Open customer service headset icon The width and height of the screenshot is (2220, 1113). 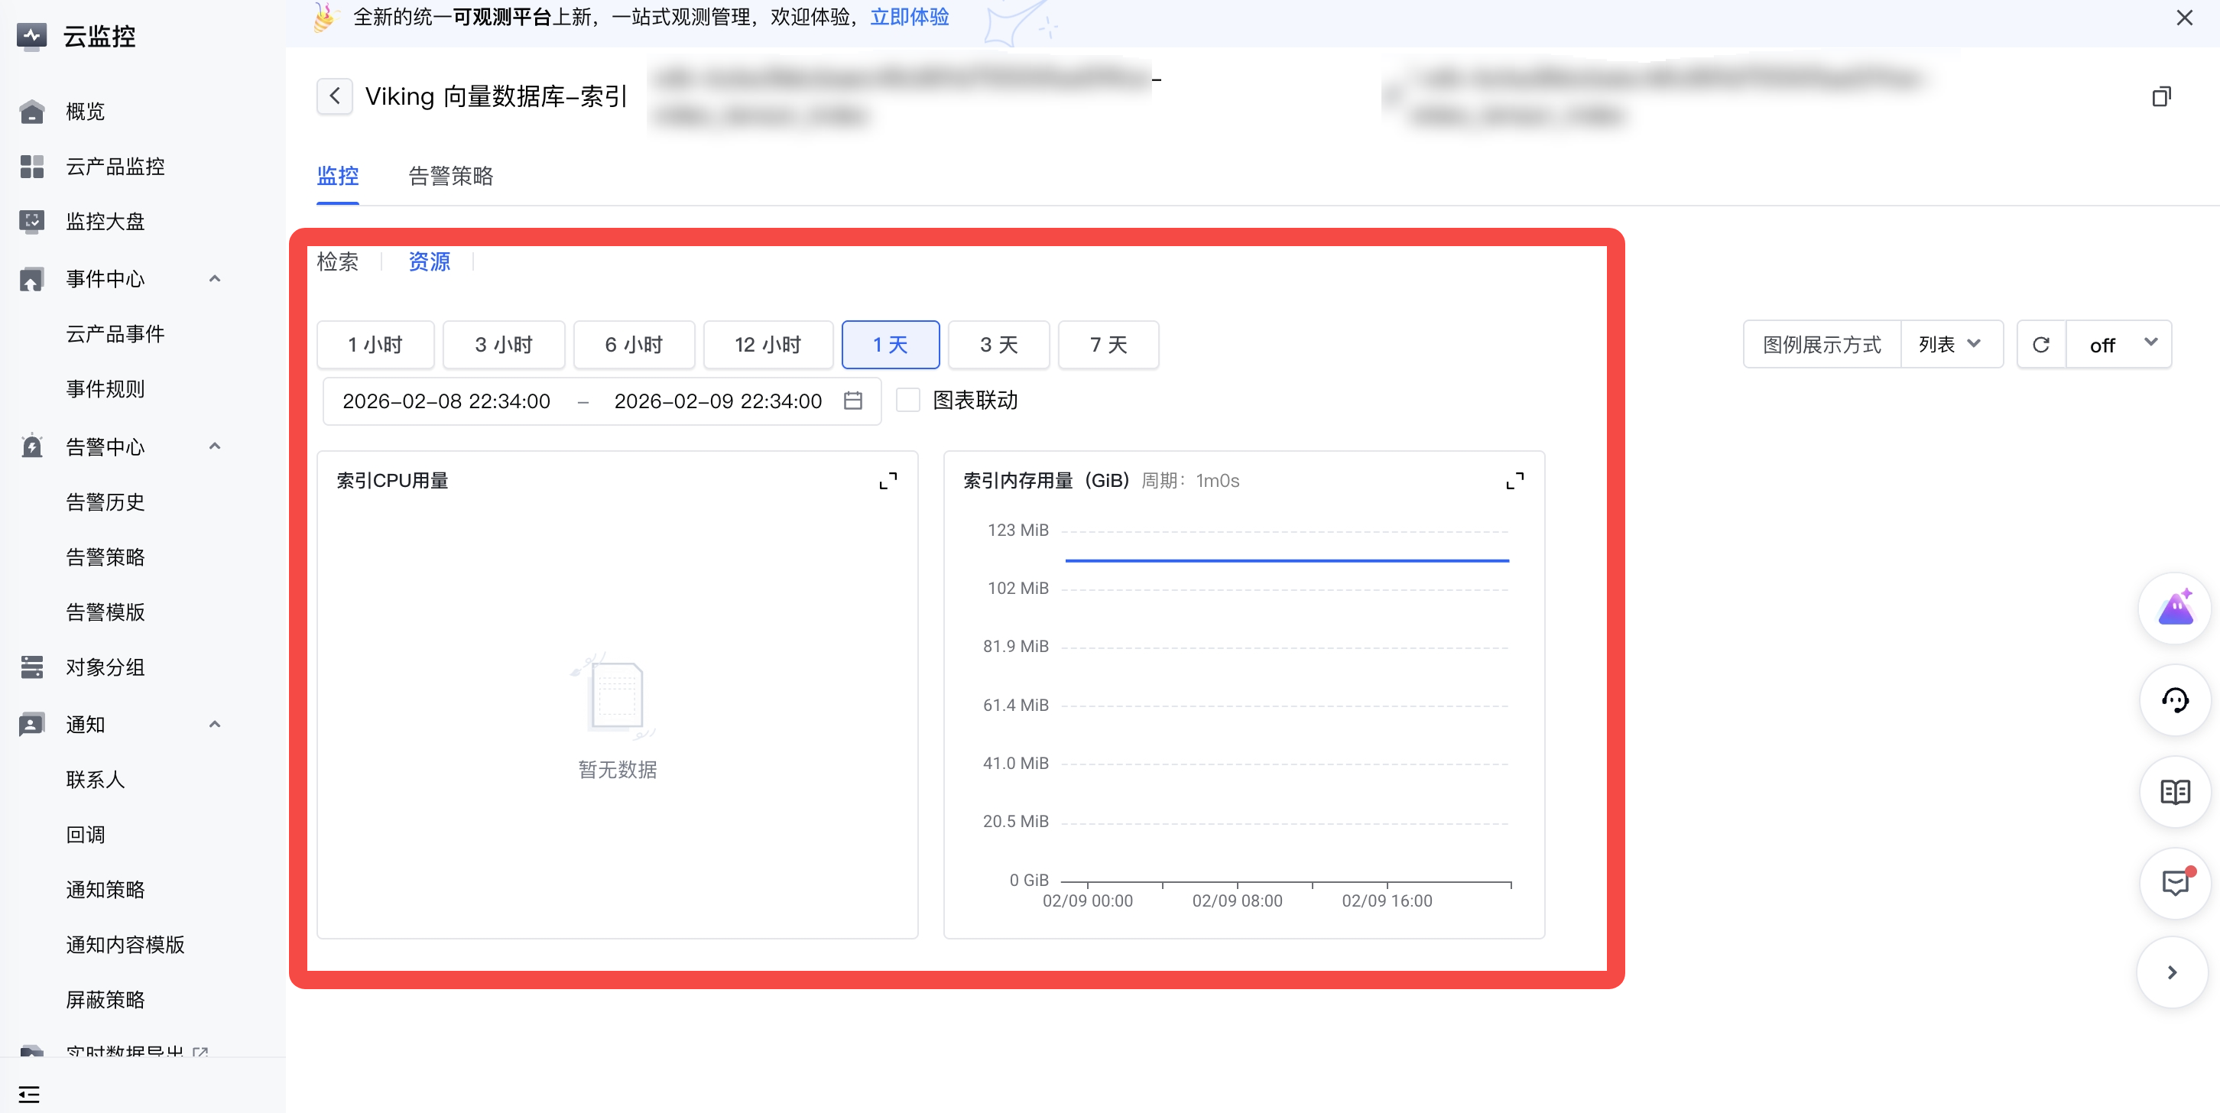click(2174, 699)
